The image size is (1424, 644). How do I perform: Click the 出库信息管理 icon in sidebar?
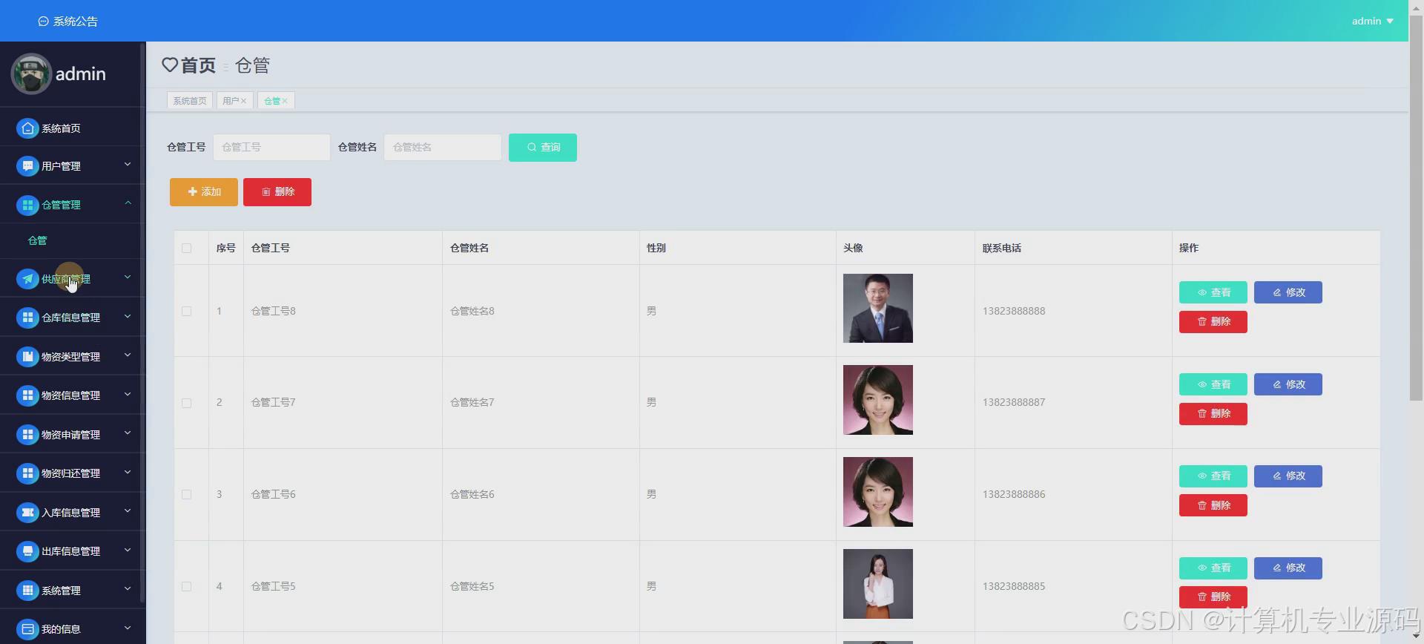pyautogui.click(x=27, y=551)
